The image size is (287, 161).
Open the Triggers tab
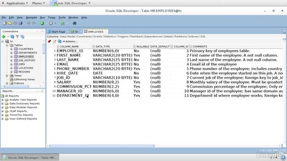coord(123,37)
